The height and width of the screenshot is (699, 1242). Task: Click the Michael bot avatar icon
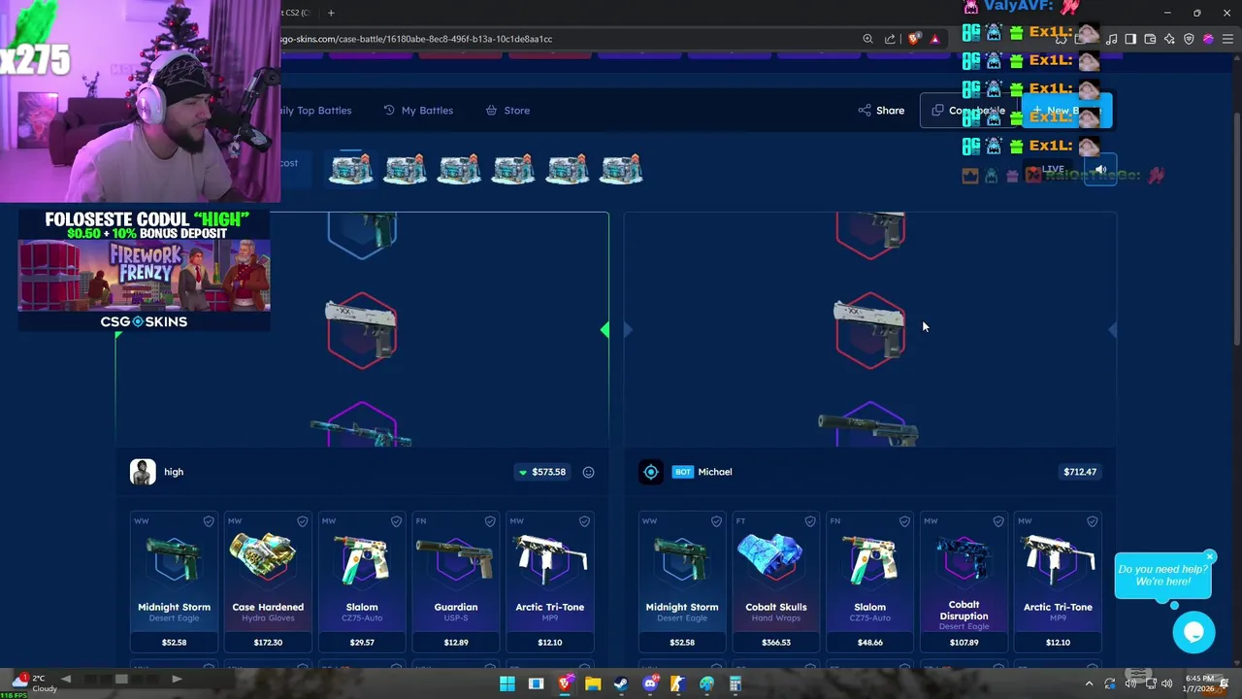click(x=651, y=472)
